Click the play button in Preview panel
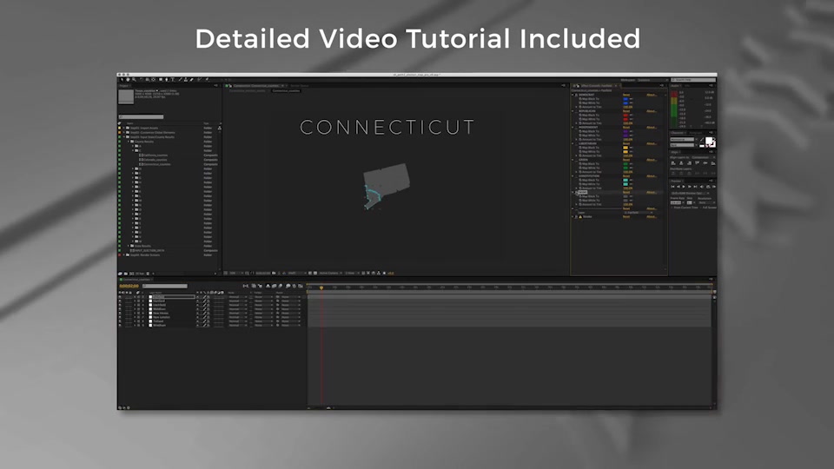The height and width of the screenshot is (469, 834). point(684,187)
